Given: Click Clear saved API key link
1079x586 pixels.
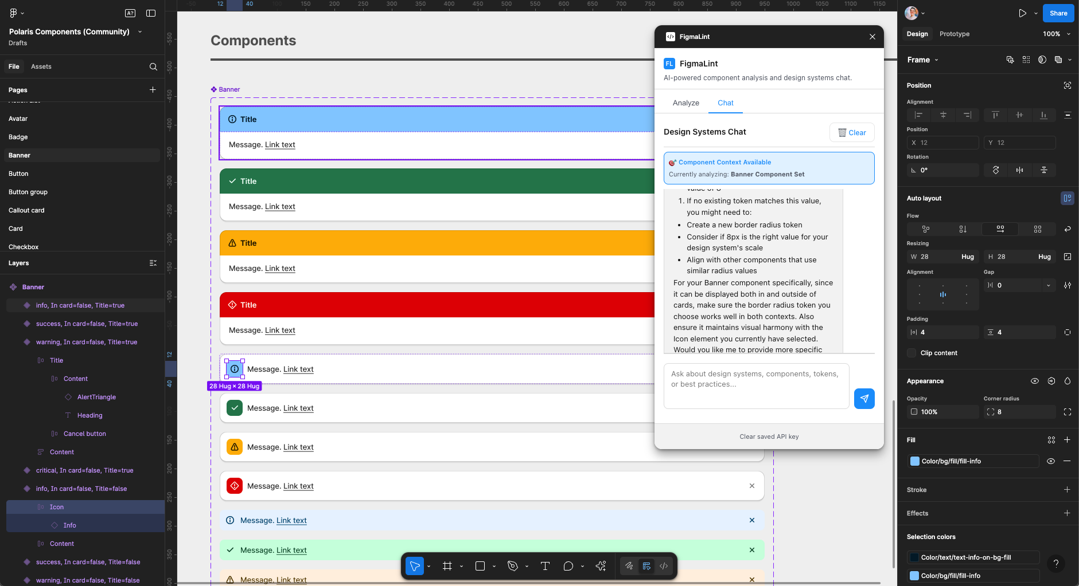Looking at the screenshot, I should (769, 436).
